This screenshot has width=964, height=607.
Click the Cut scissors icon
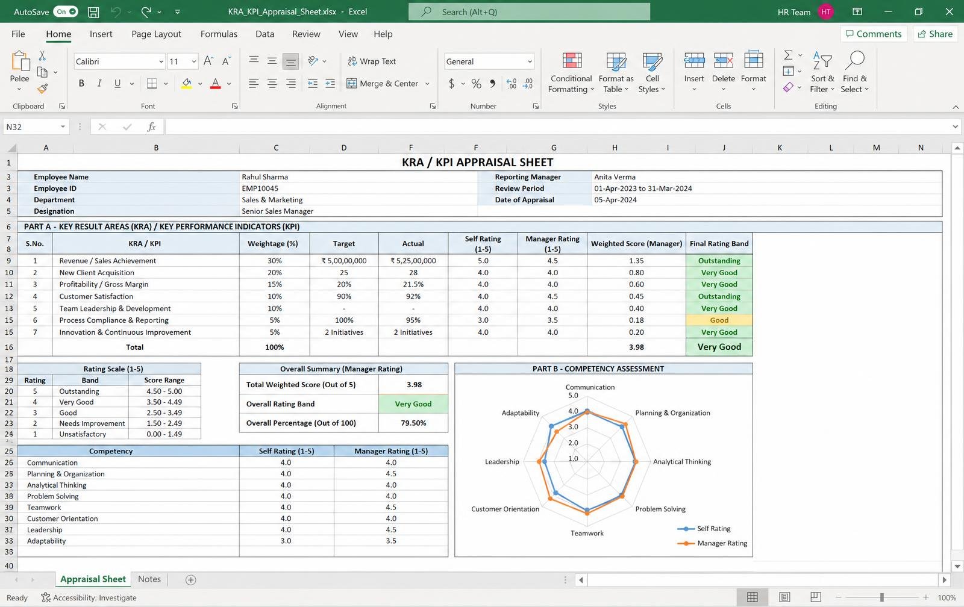click(42, 56)
